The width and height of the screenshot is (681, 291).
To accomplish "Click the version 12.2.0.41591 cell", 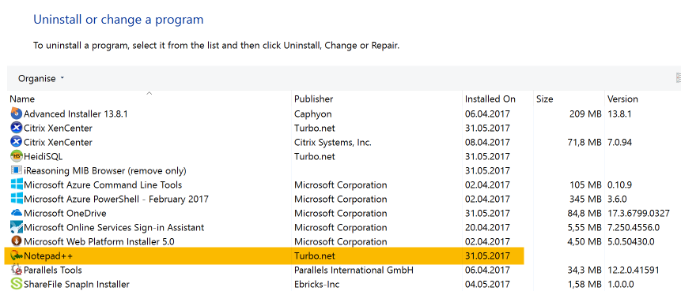I will pos(634,270).
